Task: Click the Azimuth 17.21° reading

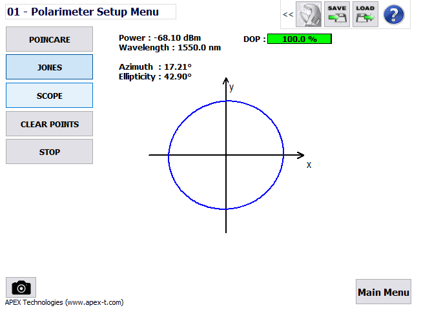Action: (x=155, y=67)
